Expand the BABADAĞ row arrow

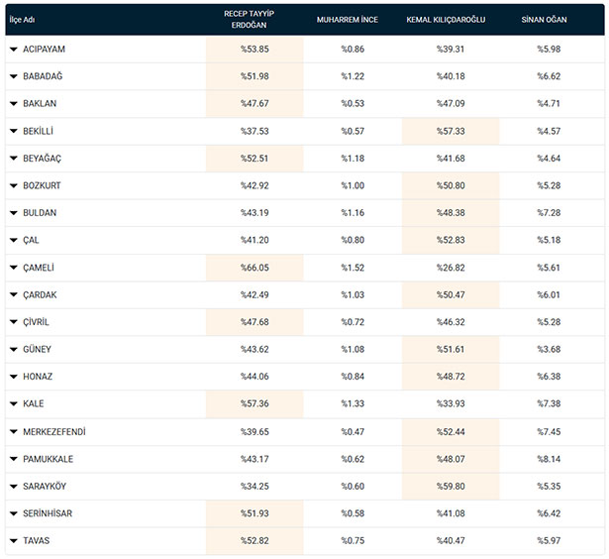(x=14, y=76)
